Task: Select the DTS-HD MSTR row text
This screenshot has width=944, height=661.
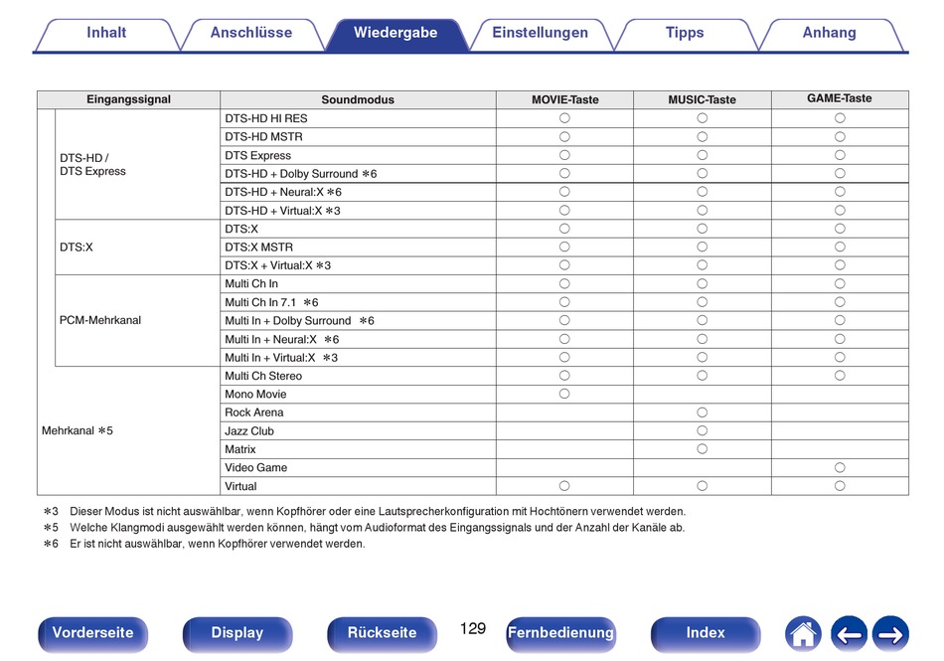Action: 263,137
